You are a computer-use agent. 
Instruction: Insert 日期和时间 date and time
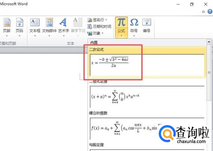click(x=99, y=27)
